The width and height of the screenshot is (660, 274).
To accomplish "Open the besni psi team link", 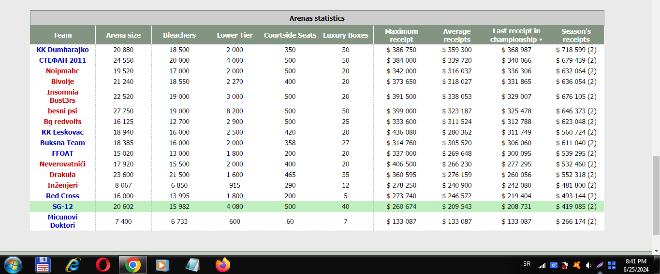I will (62, 111).
